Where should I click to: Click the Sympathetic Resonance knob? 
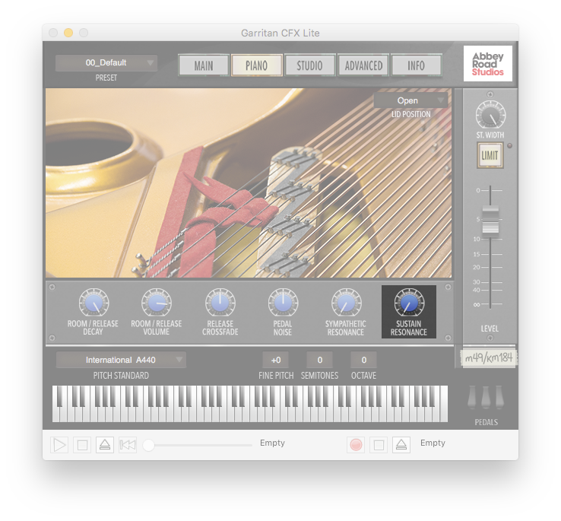[x=346, y=303]
